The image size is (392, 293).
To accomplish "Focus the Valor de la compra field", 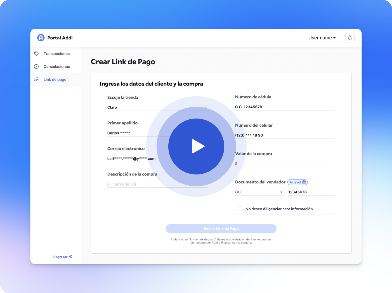I will [285, 164].
